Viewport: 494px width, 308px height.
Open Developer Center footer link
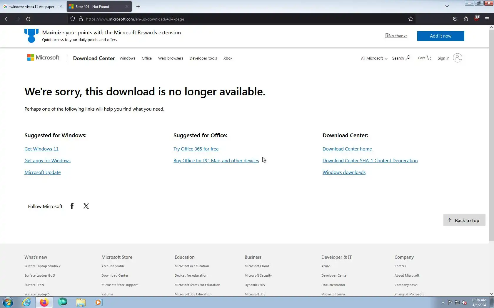pyautogui.click(x=334, y=275)
